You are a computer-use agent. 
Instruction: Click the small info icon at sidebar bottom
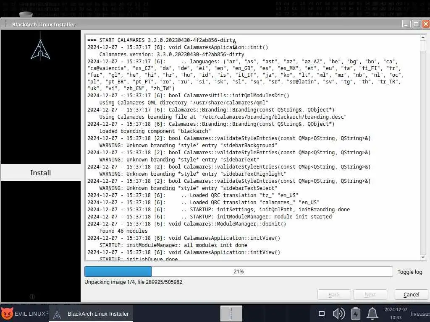click(x=32, y=297)
